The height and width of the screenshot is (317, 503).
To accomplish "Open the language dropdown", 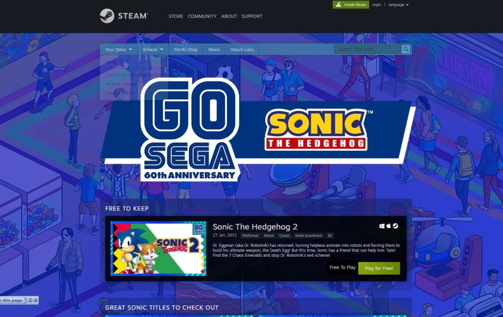I will (398, 5).
